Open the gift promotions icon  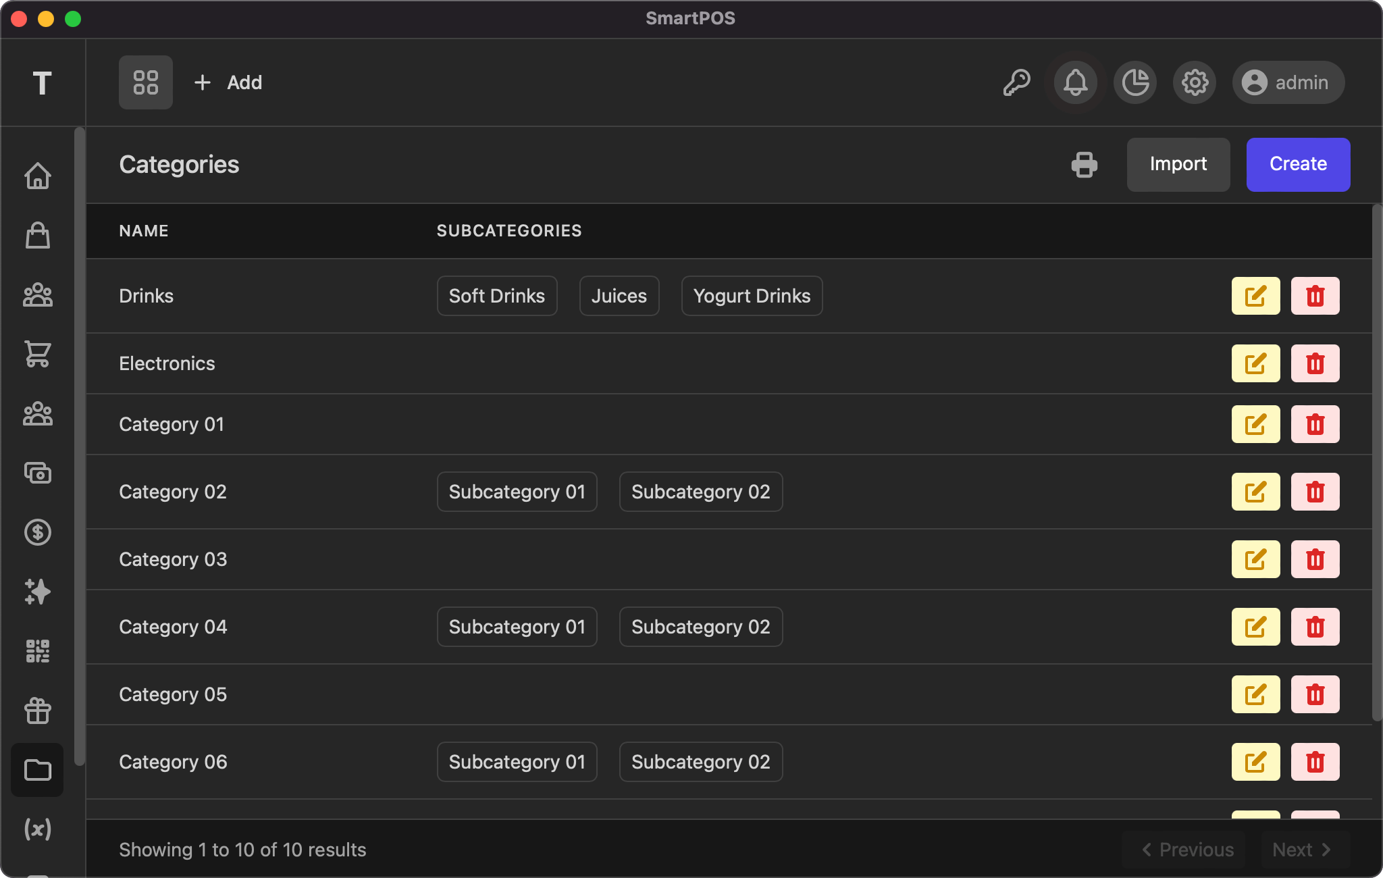tap(38, 710)
